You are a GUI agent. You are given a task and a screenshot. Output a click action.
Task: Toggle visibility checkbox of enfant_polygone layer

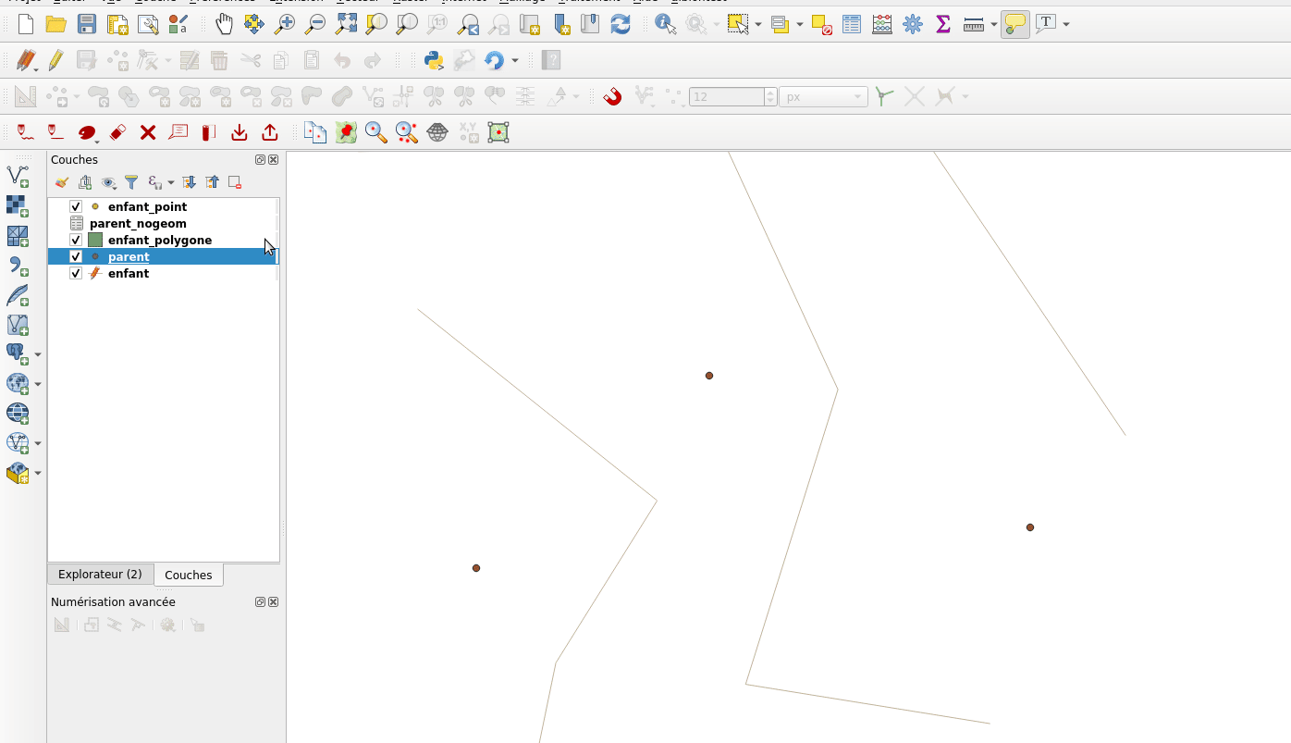pos(76,241)
